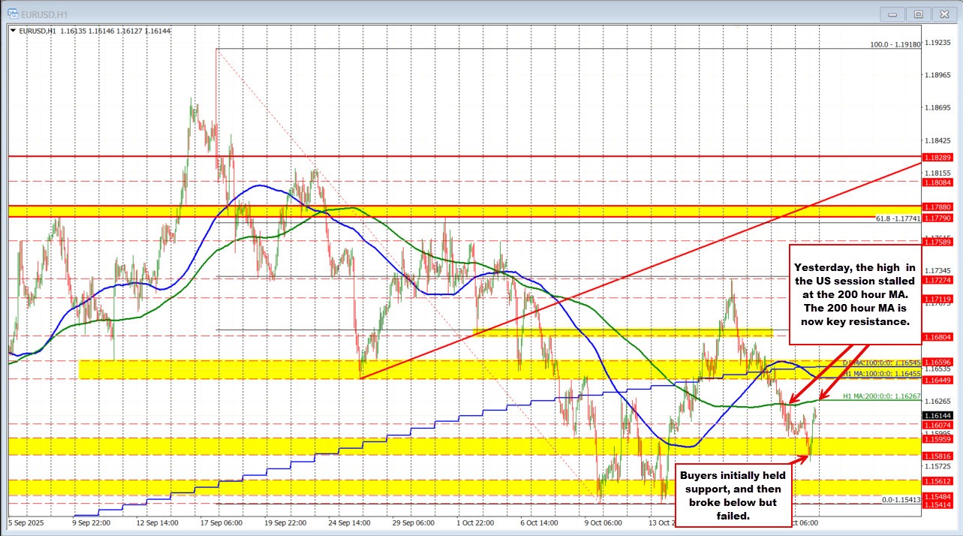Select the yellow band at 1.17880 level
Screen dimensions: 963x536
coord(450,211)
